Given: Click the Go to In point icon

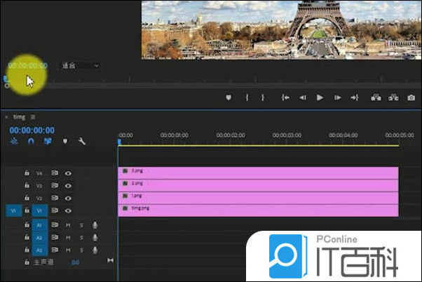Looking at the screenshot, I should coord(285,98).
